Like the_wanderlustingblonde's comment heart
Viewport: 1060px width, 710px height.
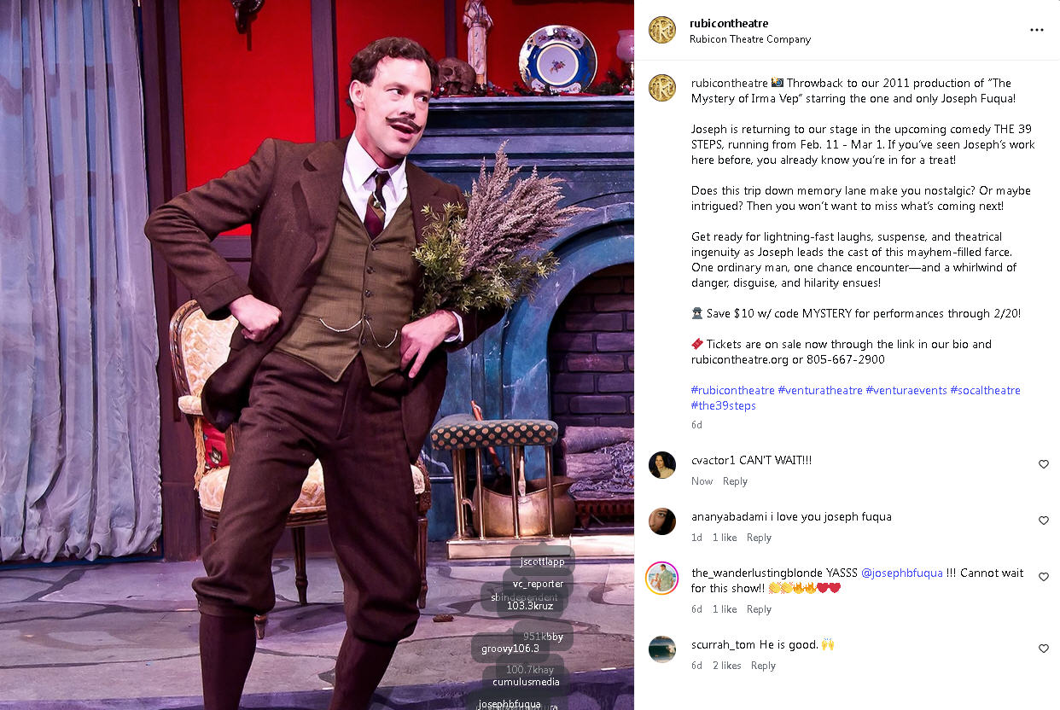(x=1043, y=577)
